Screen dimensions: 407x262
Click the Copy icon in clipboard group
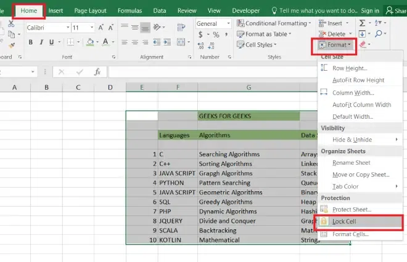coord(11,34)
